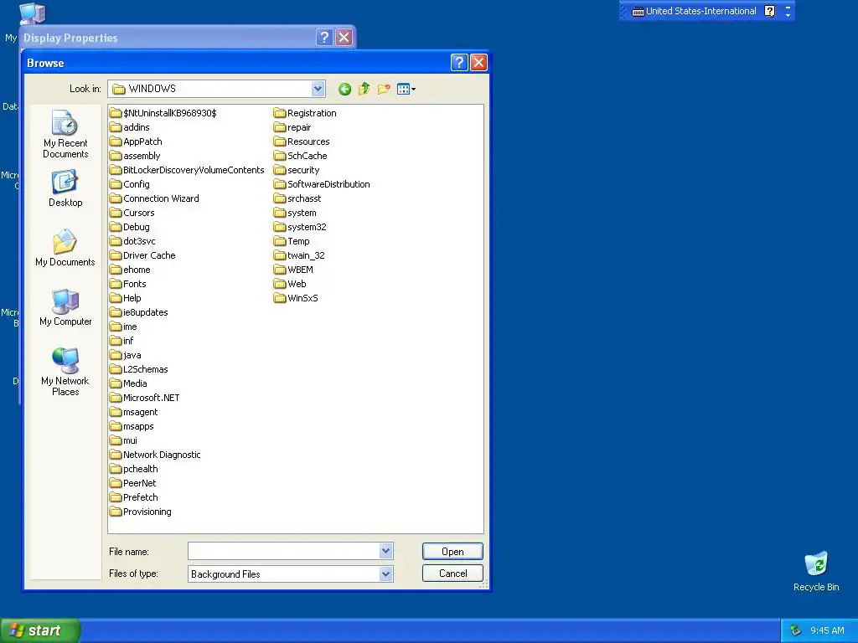858x643 pixels.
Task: Select the inf folder
Action: click(121, 341)
